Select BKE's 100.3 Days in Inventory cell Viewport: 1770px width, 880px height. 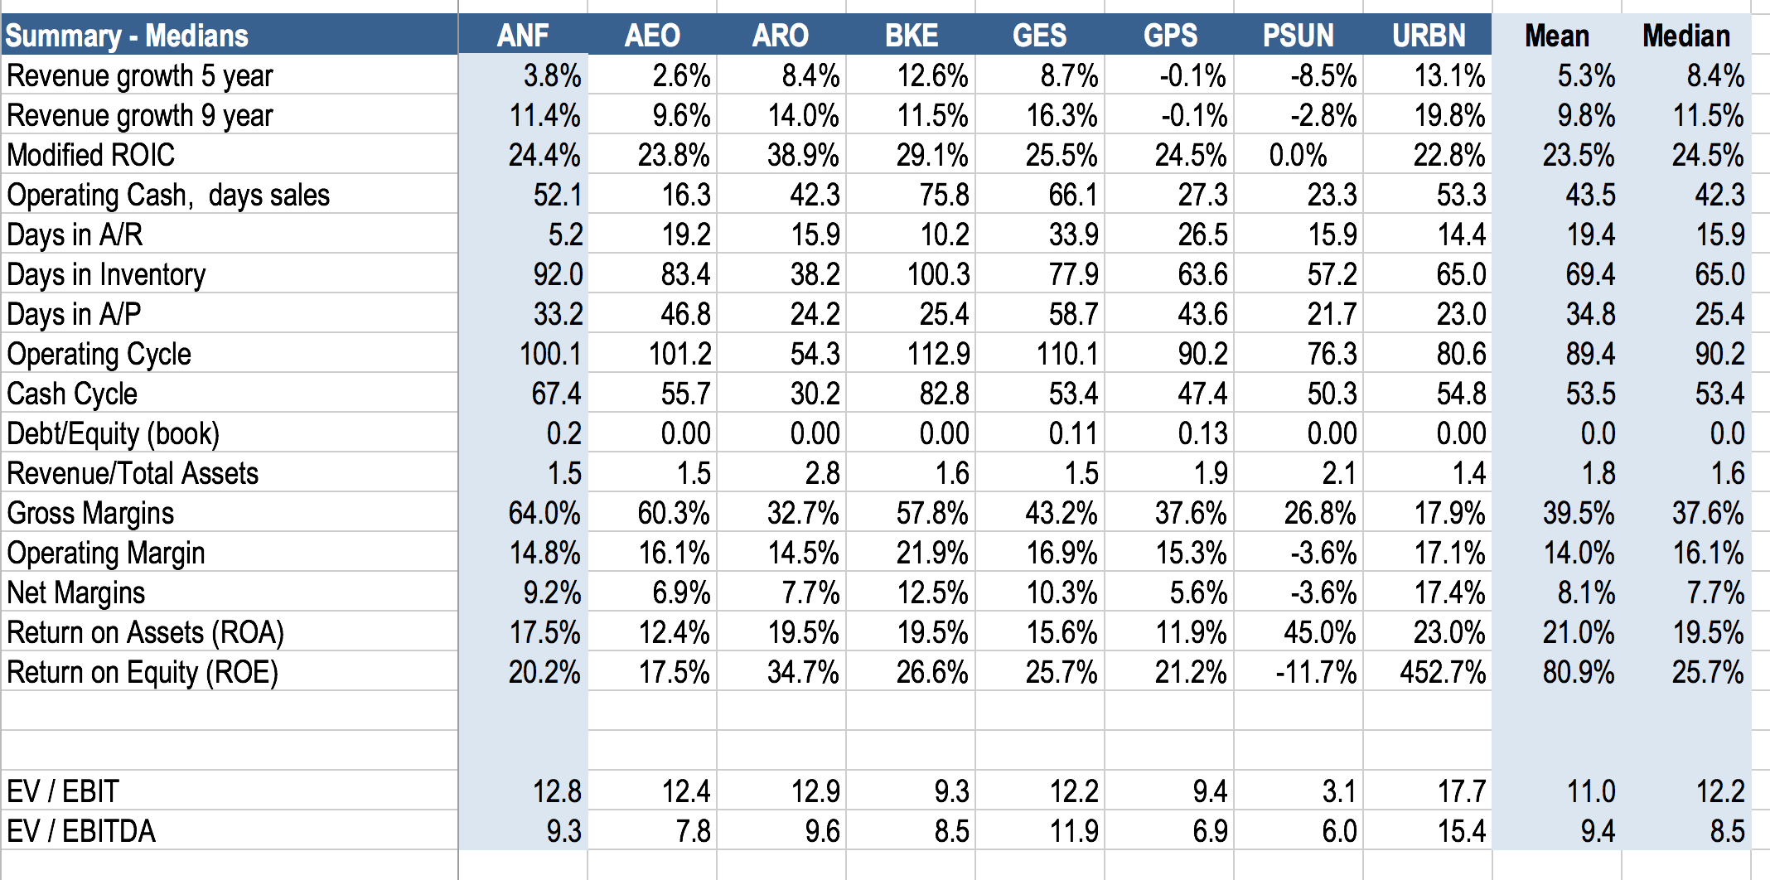tap(938, 274)
